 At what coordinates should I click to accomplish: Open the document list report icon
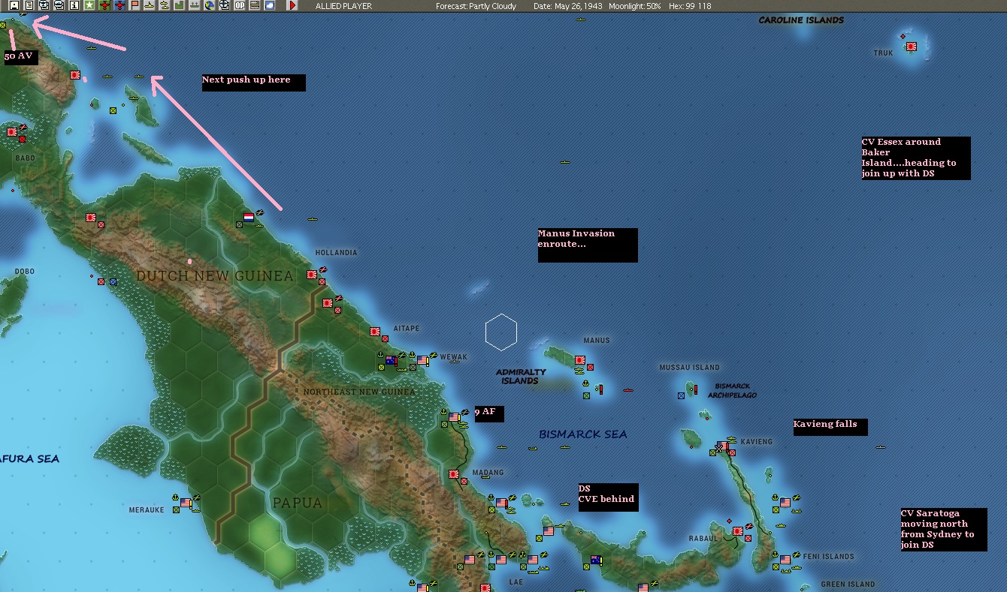click(x=29, y=5)
